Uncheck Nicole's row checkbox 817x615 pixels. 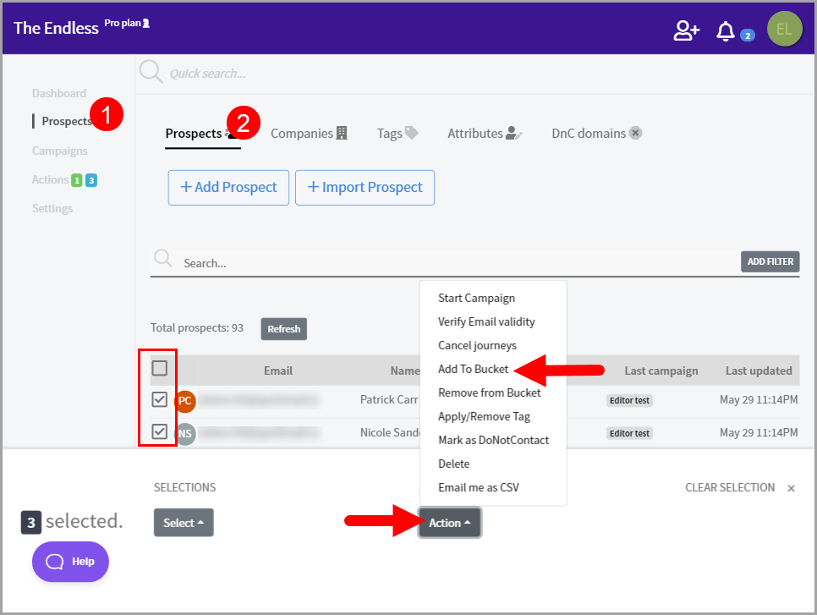pos(160,432)
